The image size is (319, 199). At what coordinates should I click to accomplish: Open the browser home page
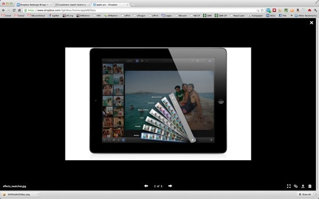coord(19,10)
